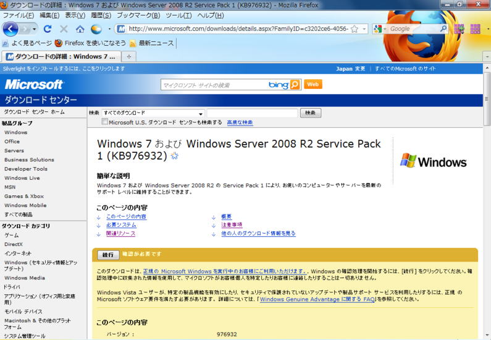Jump to 関連リソース section
This screenshot has width=491, height=340.
tap(120, 234)
